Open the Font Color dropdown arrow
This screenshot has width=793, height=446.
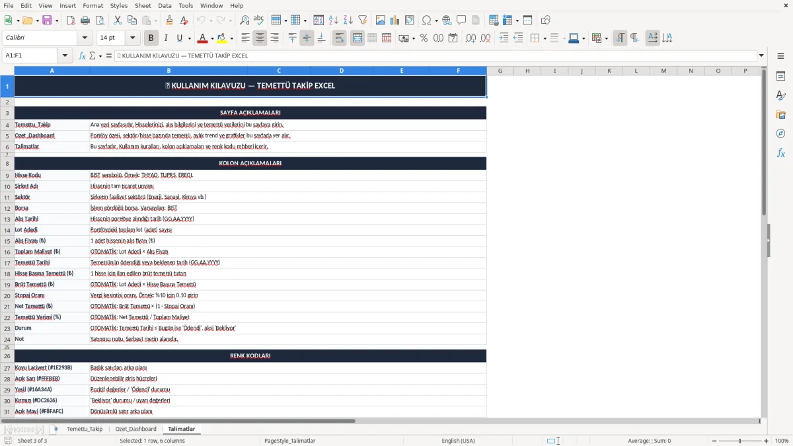(x=213, y=38)
